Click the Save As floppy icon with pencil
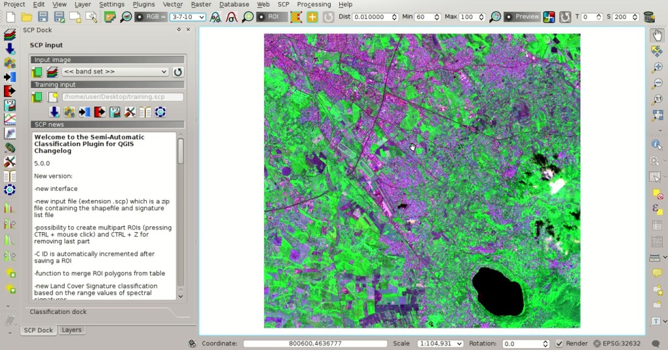The height and width of the screenshot is (350, 668). [59, 17]
